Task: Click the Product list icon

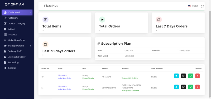Action: (5, 35)
